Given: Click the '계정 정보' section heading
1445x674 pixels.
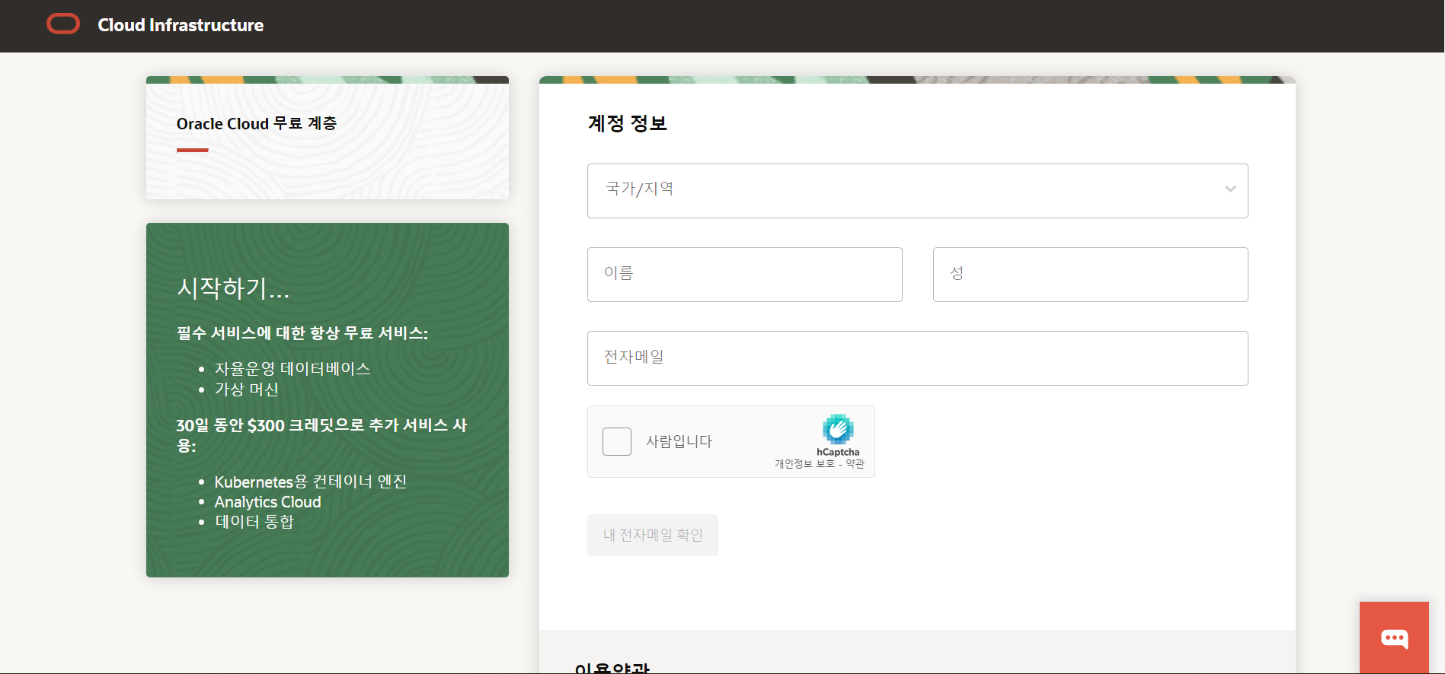Looking at the screenshot, I should [x=628, y=123].
